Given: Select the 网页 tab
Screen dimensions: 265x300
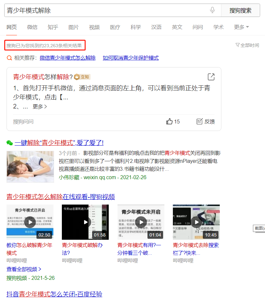Looking at the screenshot, I should [x=12, y=27].
